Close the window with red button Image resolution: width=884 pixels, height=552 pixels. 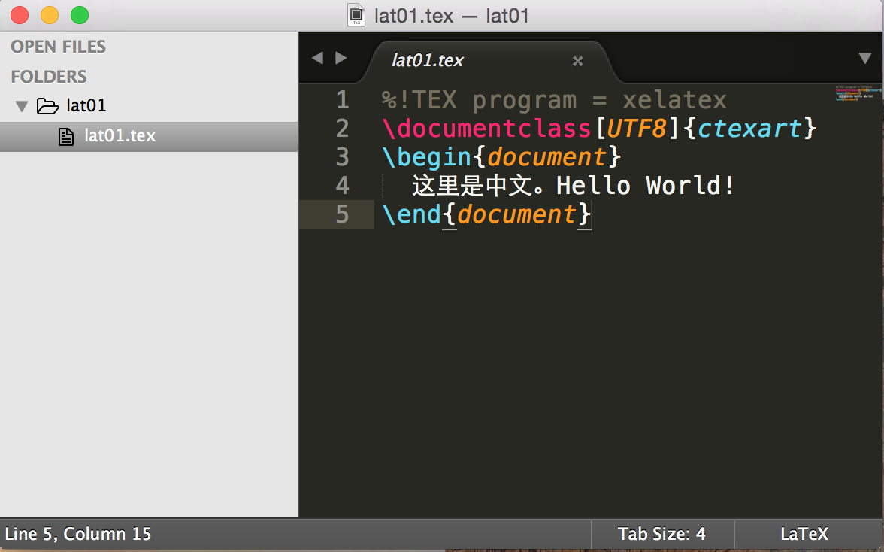click(20, 15)
